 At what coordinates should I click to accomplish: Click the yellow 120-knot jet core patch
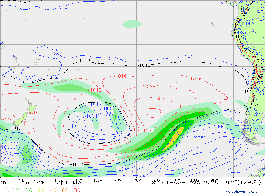pyautogui.click(x=173, y=139)
